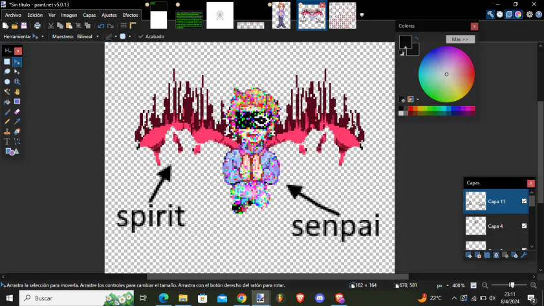The height and width of the screenshot is (306, 544).
Task: Select the Pencil tool
Action: (x=7, y=122)
